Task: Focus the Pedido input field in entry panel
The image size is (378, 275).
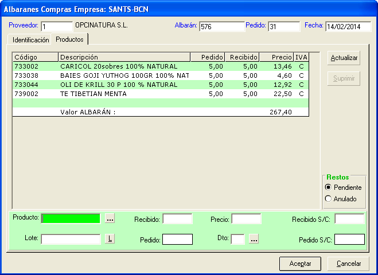Action: pos(177,240)
